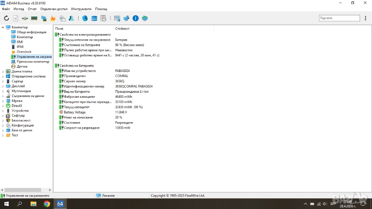Image resolution: width=372 pixels, height=209 pixels.
Task: Expand the Операционна система tree node
Action: click(x=3, y=76)
